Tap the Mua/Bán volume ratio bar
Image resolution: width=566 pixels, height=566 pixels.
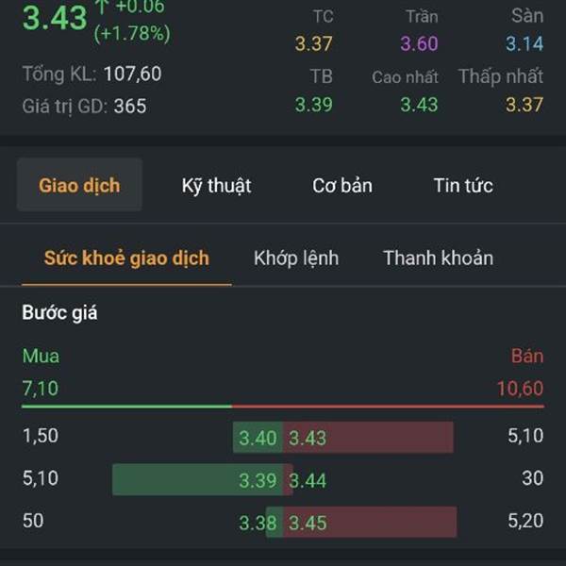(x=283, y=407)
